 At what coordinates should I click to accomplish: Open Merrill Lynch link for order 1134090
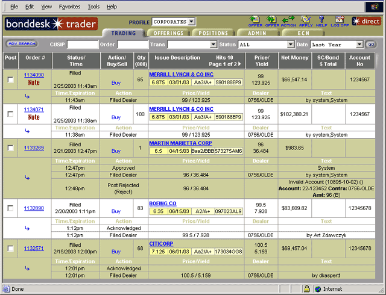pos(181,75)
